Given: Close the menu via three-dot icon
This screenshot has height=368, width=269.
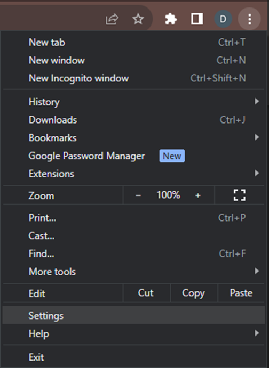Looking at the screenshot, I should pyautogui.click(x=249, y=19).
